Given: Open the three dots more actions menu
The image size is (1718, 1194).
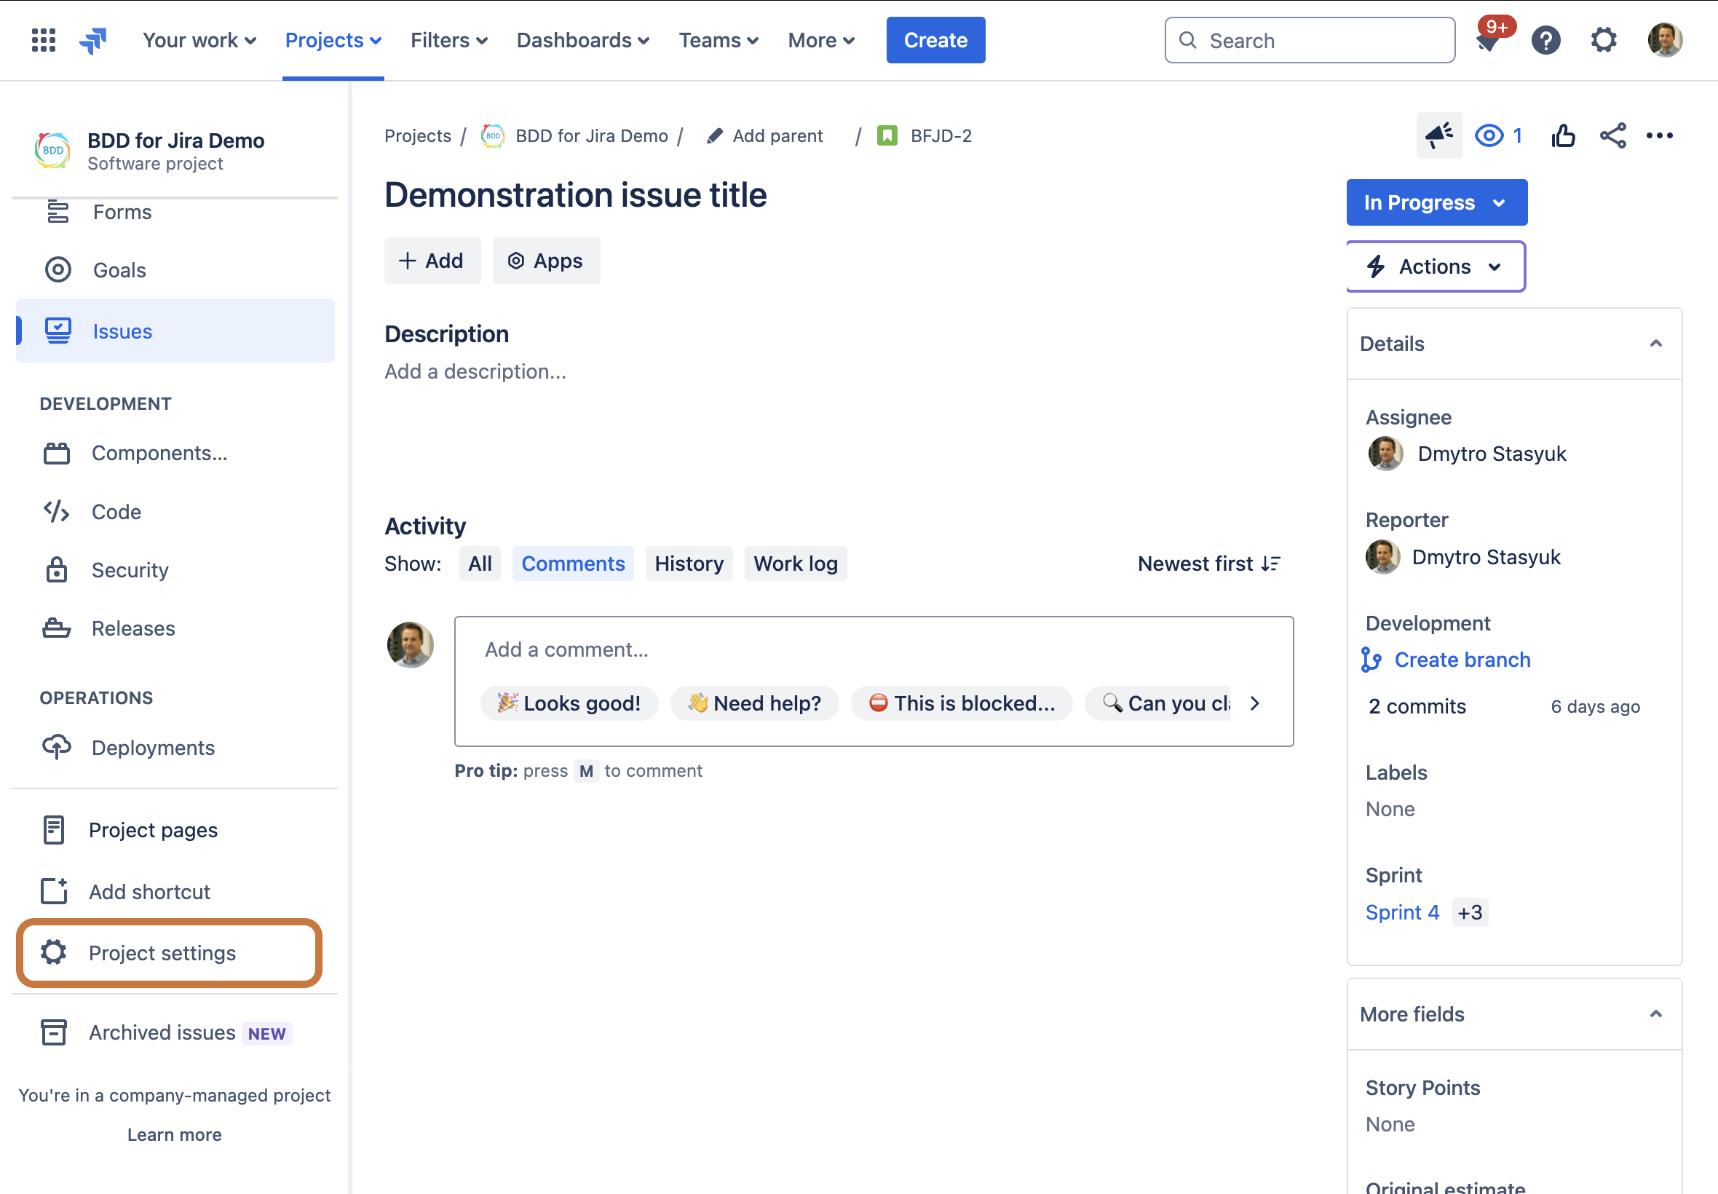Looking at the screenshot, I should pyautogui.click(x=1660, y=135).
